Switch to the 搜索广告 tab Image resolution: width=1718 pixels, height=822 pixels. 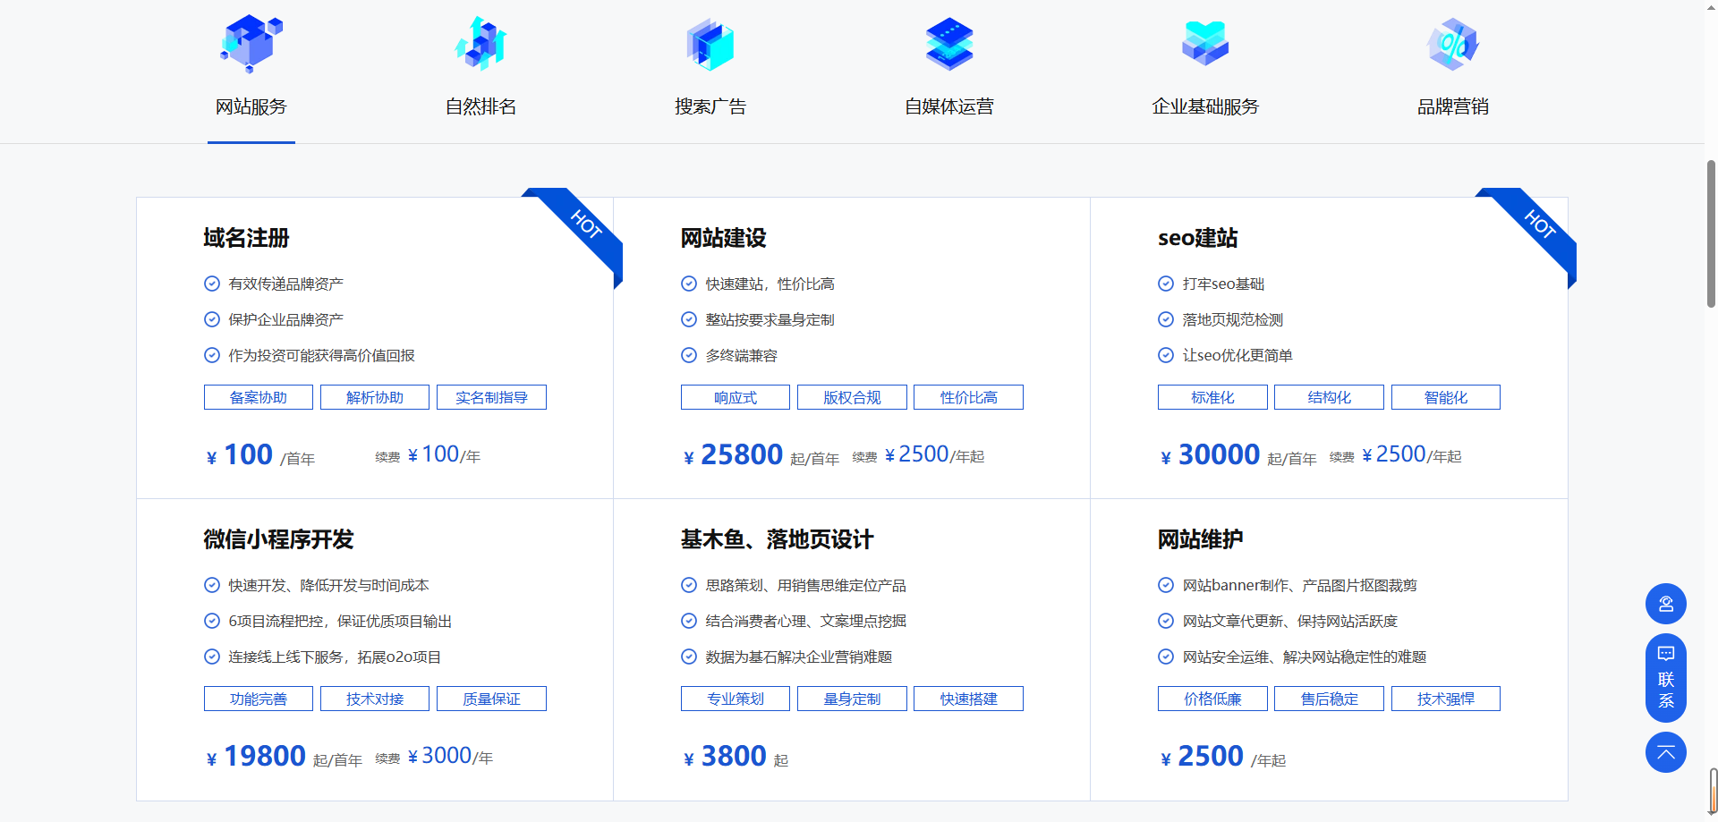710,106
